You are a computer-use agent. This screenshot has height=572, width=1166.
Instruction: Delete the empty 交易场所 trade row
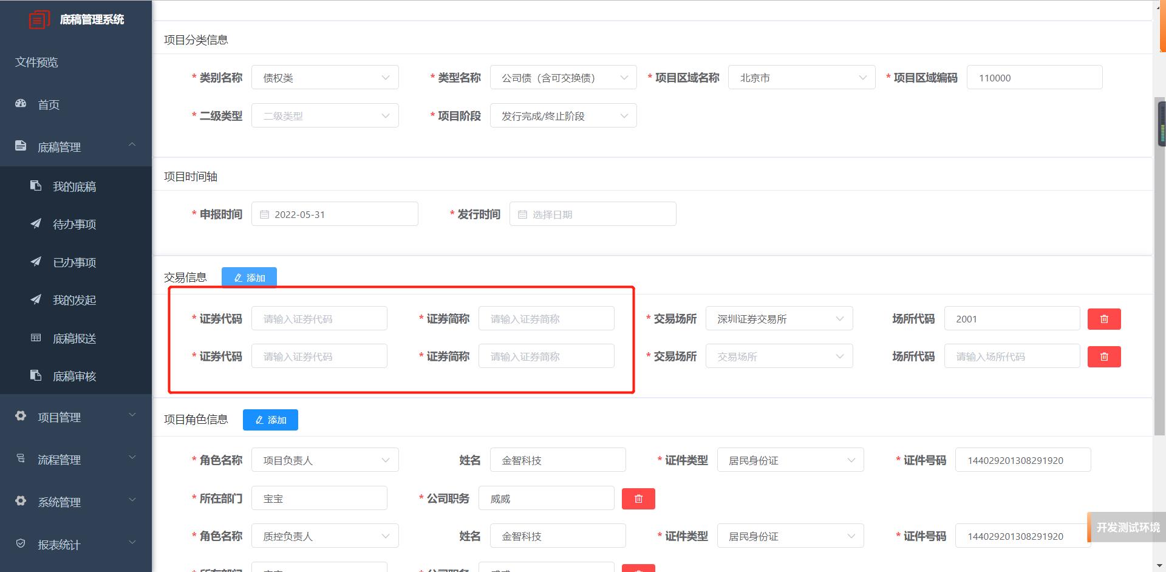[1104, 356]
